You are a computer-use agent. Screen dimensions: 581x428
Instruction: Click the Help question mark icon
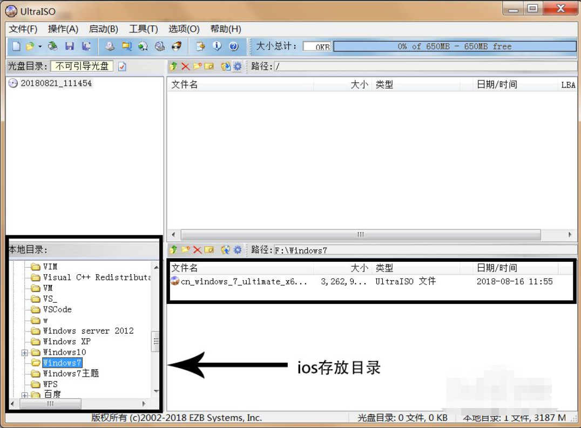tap(233, 46)
